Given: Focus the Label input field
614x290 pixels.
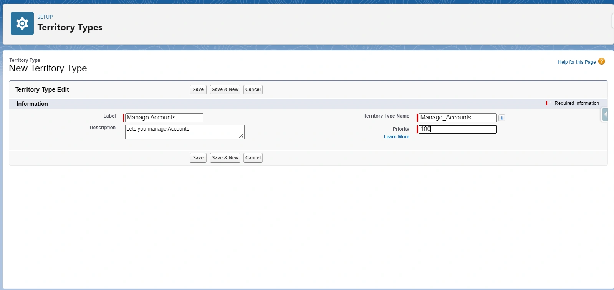Looking at the screenshot, I should coord(164,118).
